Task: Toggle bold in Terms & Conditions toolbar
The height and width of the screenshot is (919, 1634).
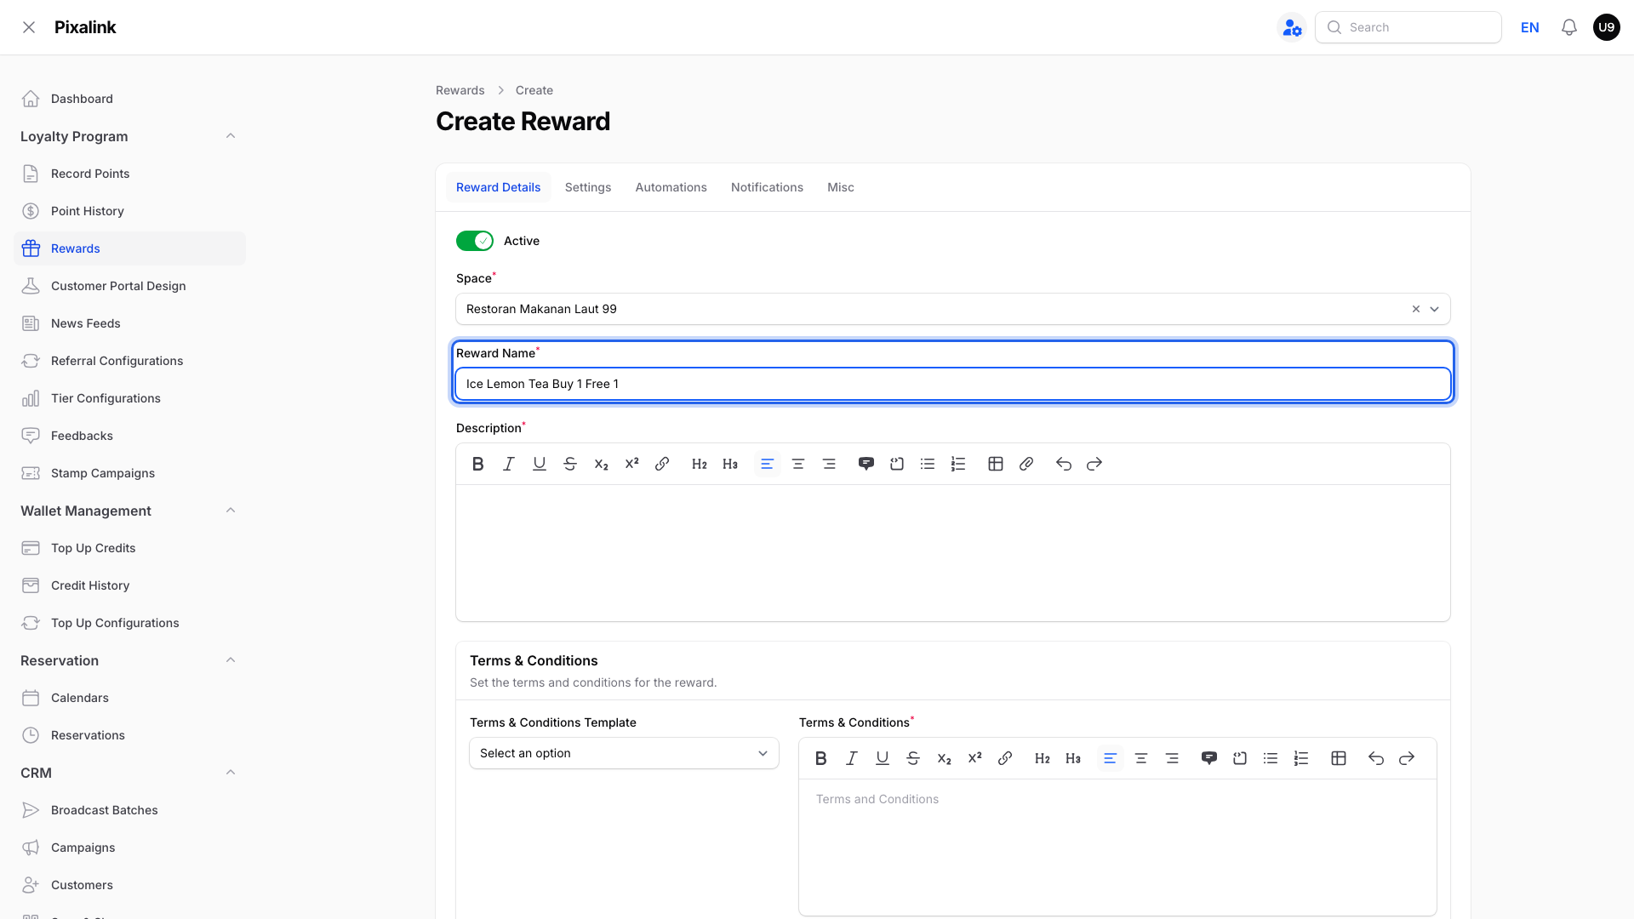Action: pyautogui.click(x=821, y=758)
